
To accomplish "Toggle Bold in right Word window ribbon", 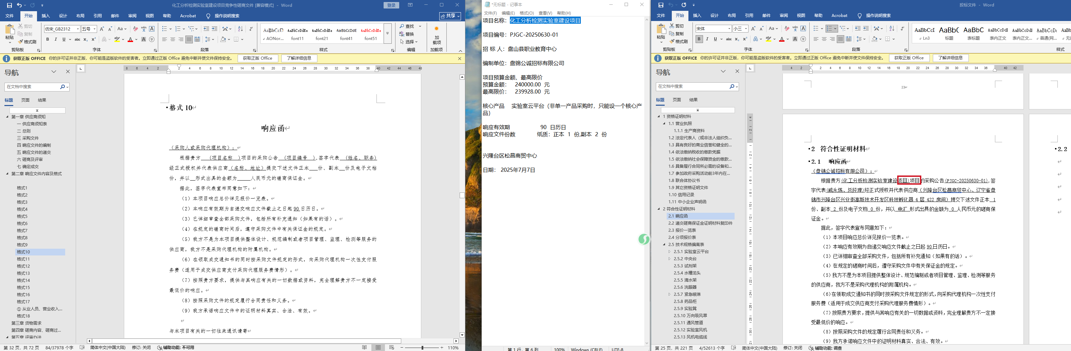I will coord(699,39).
